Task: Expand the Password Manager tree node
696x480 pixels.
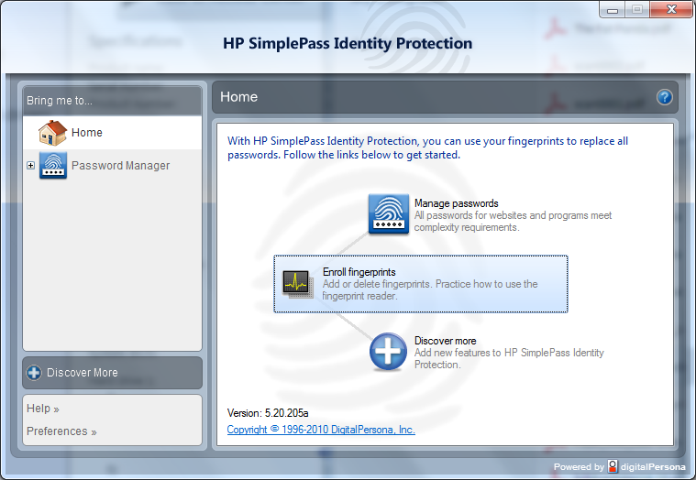Action: [x=30, y=165]
